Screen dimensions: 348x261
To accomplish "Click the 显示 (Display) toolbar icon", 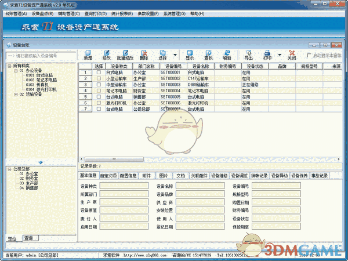I will pyautogui.click(x=190, y=55).
